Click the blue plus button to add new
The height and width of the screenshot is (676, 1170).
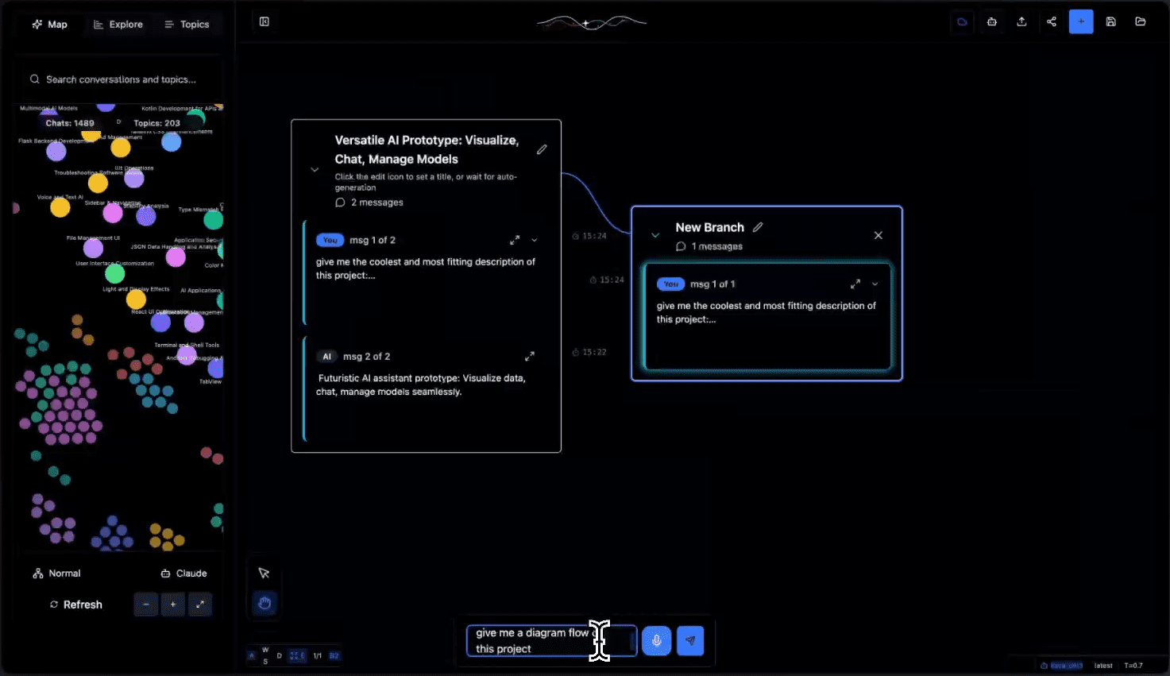point(1081,21)
